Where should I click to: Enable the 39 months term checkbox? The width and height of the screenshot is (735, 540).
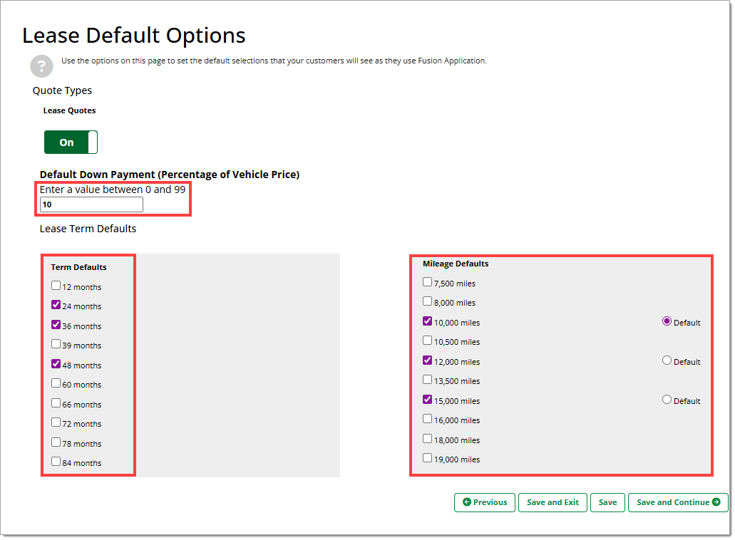56,345
